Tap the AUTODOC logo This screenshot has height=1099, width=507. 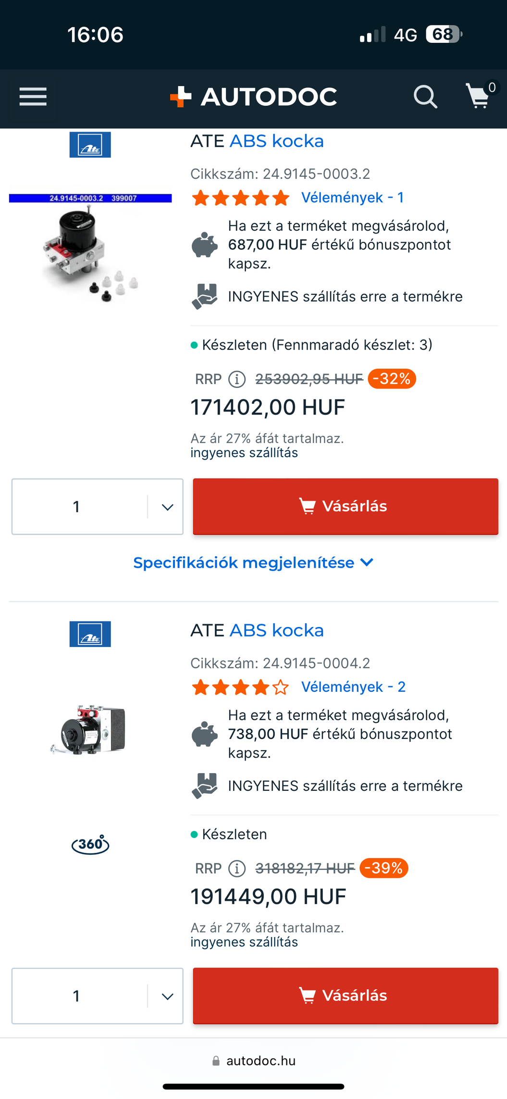(254, 97)
